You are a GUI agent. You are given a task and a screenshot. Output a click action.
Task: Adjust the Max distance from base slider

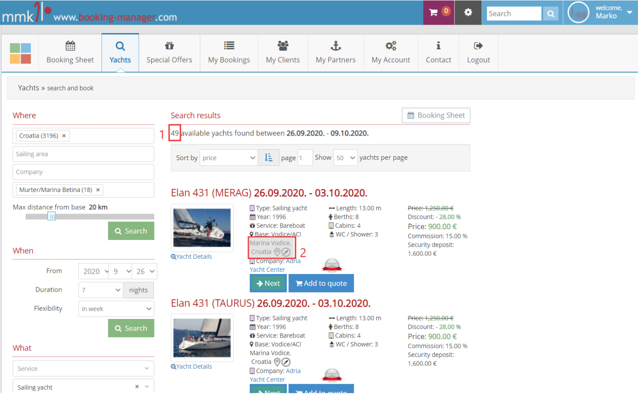pyautogui.click(x=52, y=216)
